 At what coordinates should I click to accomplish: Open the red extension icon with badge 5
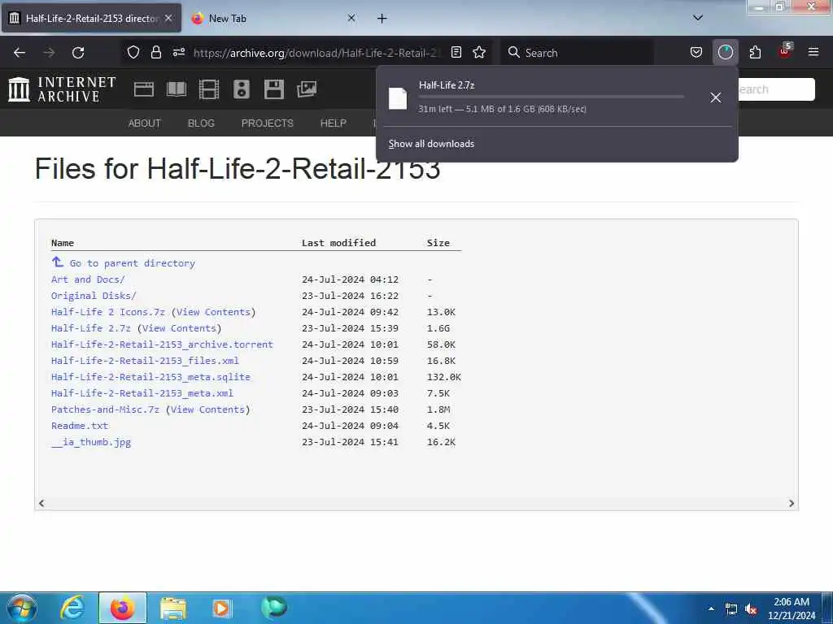(785, 51)
